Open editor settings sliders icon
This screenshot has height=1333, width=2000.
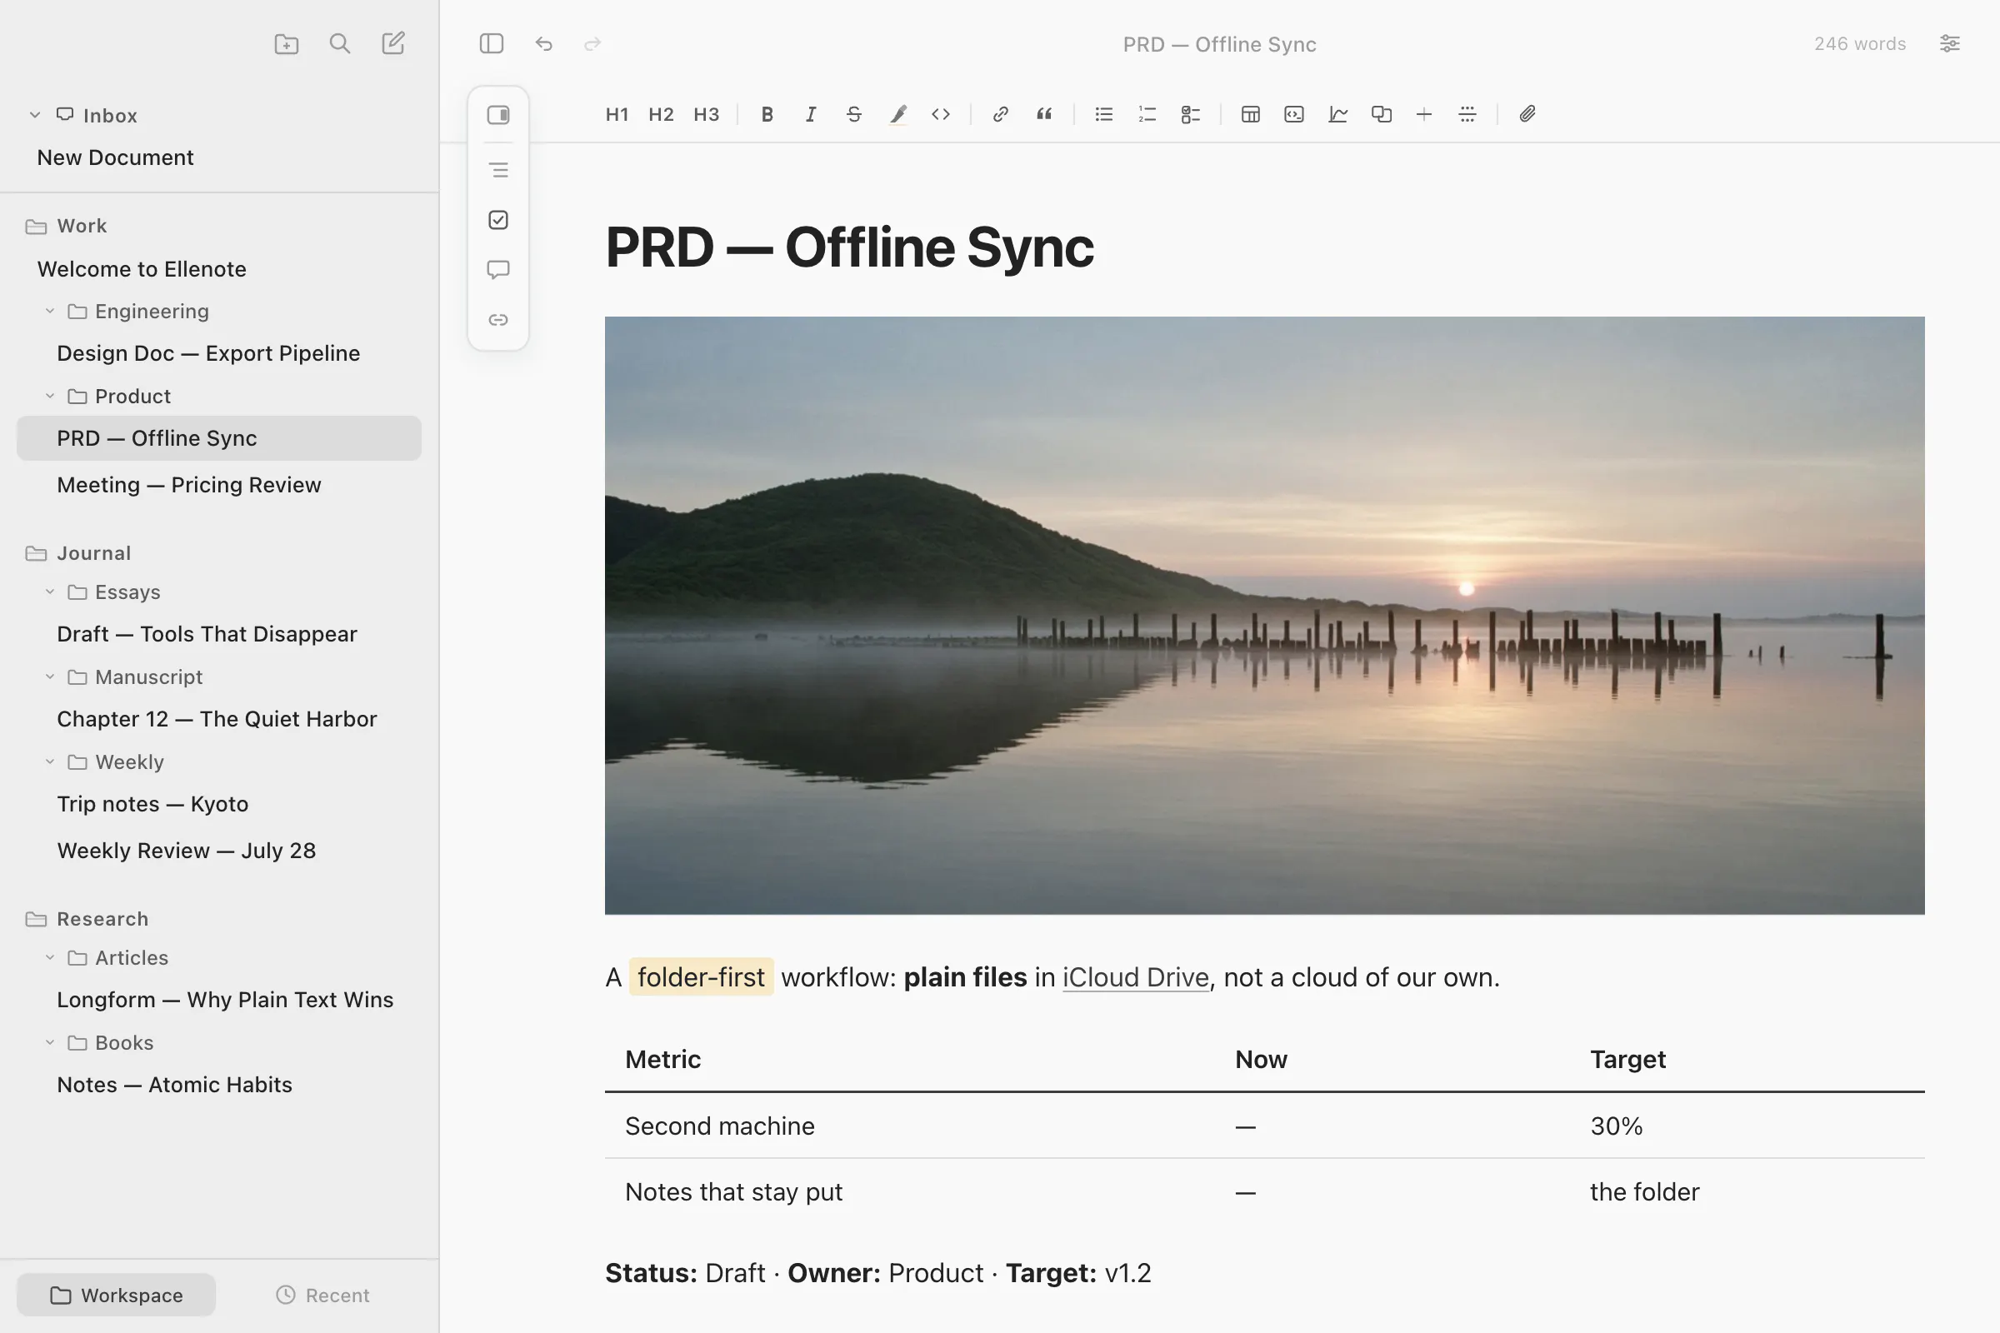(1949, 43)
